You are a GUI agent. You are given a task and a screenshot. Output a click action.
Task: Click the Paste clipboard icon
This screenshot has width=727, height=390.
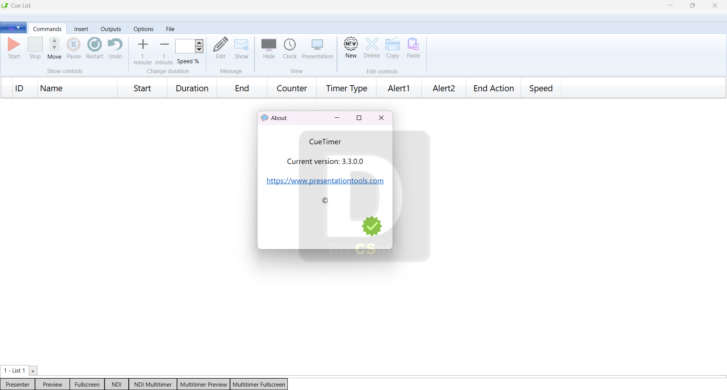[x=413, y=44]
